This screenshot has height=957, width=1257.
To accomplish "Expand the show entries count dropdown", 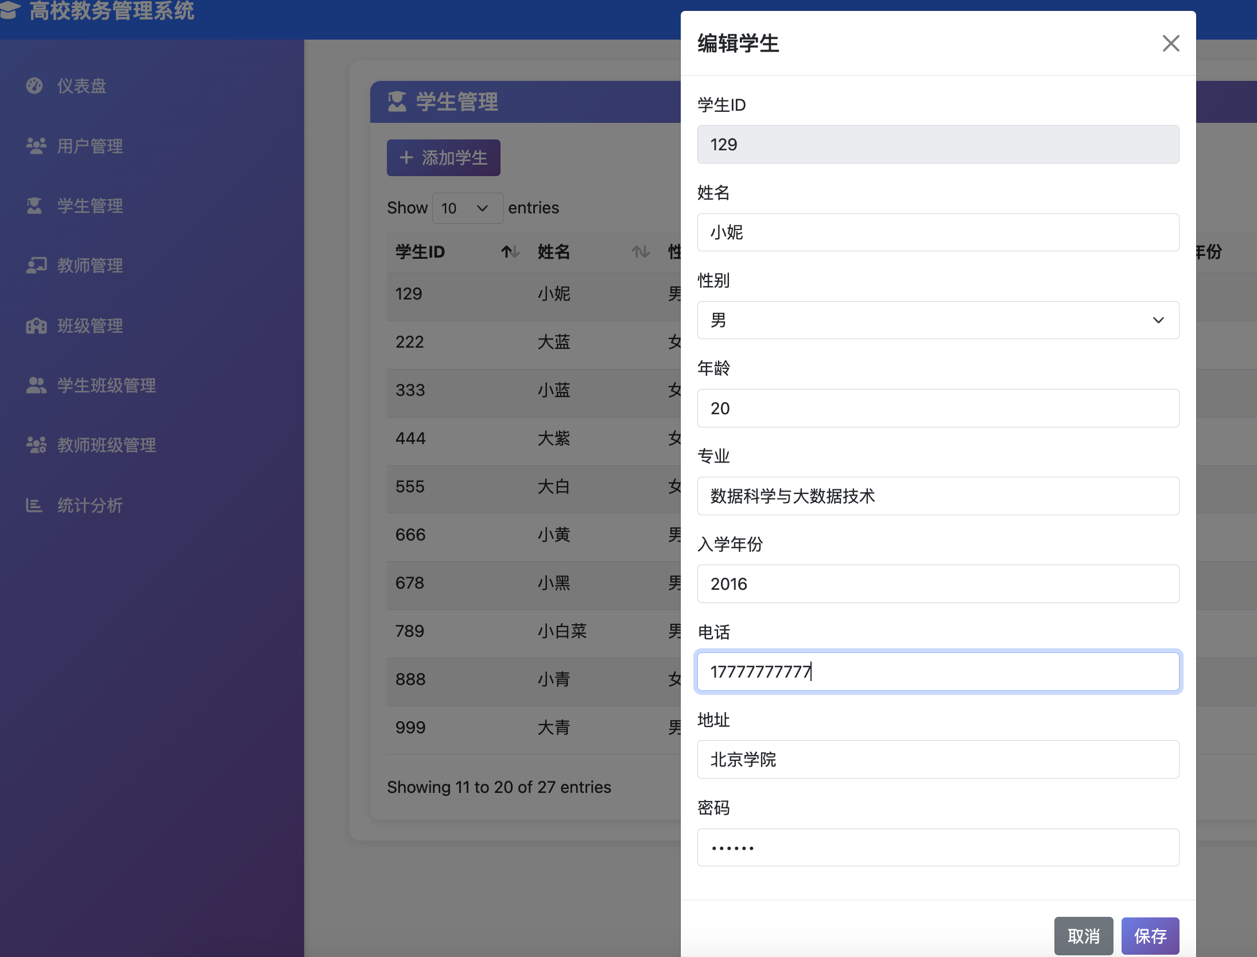I will coord(467,208).
